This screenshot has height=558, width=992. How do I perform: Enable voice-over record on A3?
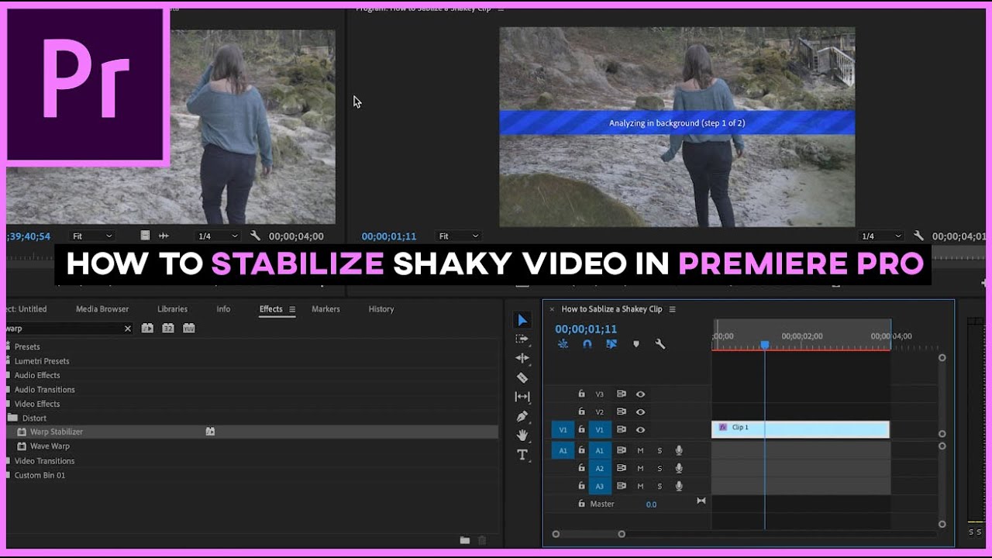tap(679, 486)
